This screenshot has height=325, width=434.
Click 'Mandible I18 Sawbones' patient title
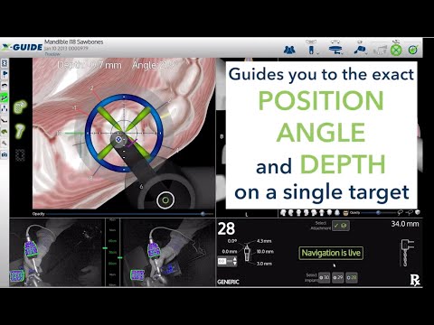74,42
